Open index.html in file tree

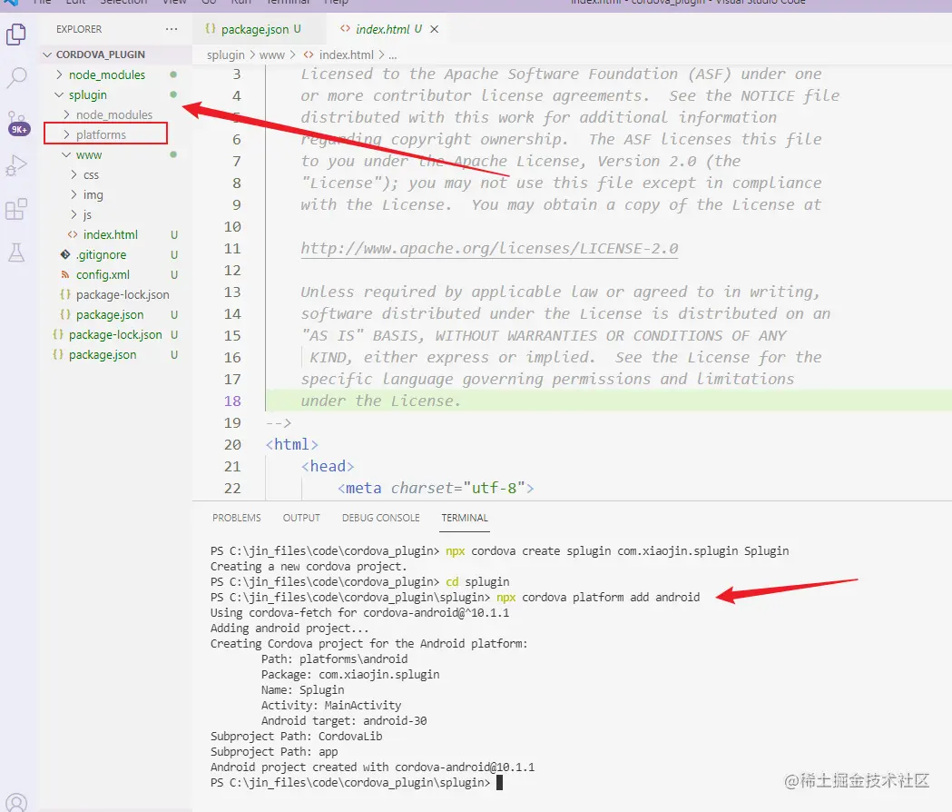click(x=110, y=234)
